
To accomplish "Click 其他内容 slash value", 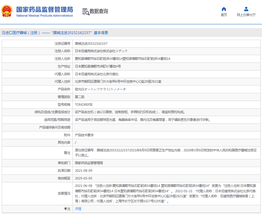I will [x=75, y=142].
